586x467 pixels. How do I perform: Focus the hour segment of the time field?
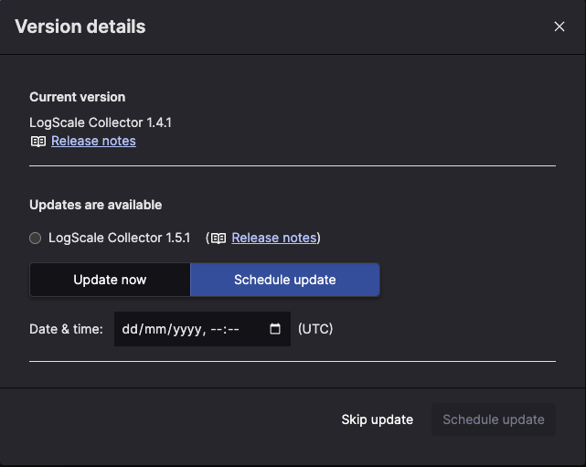(x=216, y=329)
